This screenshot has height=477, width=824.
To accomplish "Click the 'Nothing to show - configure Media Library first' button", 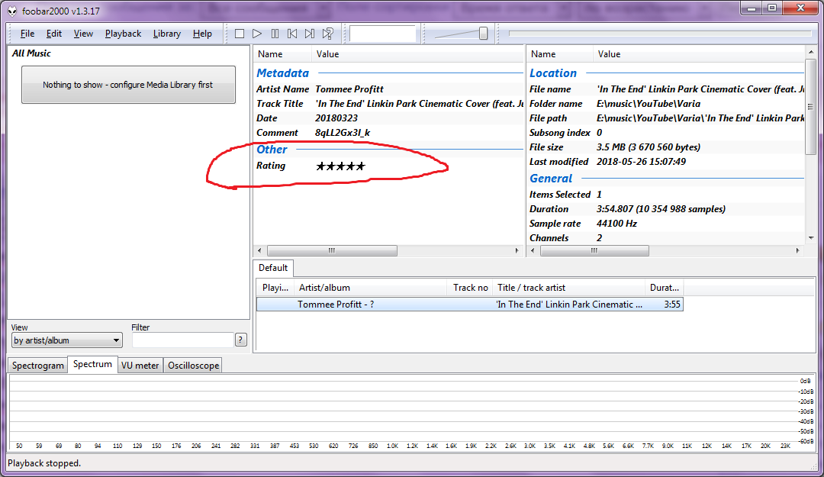I will pyautogui.click(x=128, y=85).
